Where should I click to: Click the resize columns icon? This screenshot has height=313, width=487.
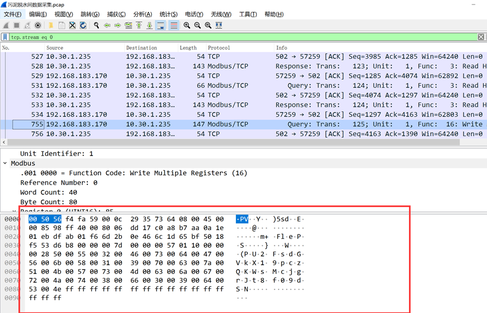tap(219, 25)
